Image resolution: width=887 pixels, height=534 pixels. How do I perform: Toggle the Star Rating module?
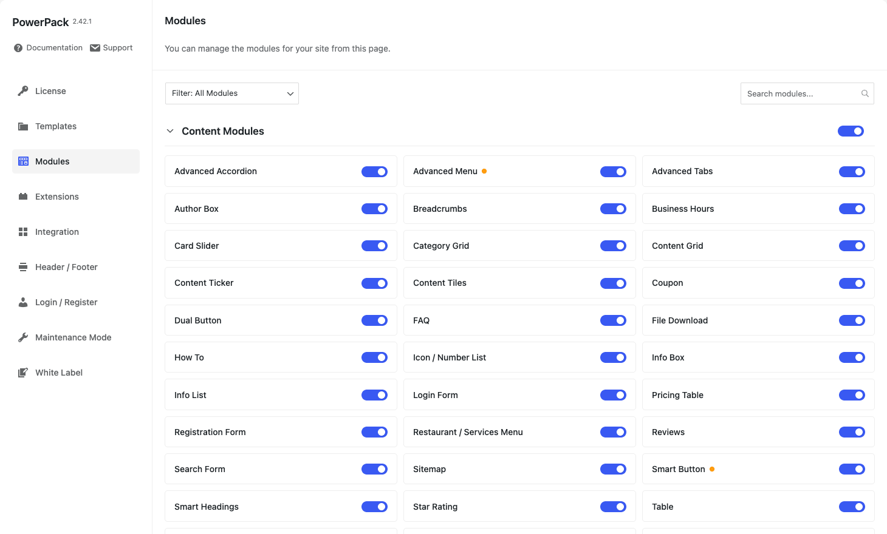point(613,507)
